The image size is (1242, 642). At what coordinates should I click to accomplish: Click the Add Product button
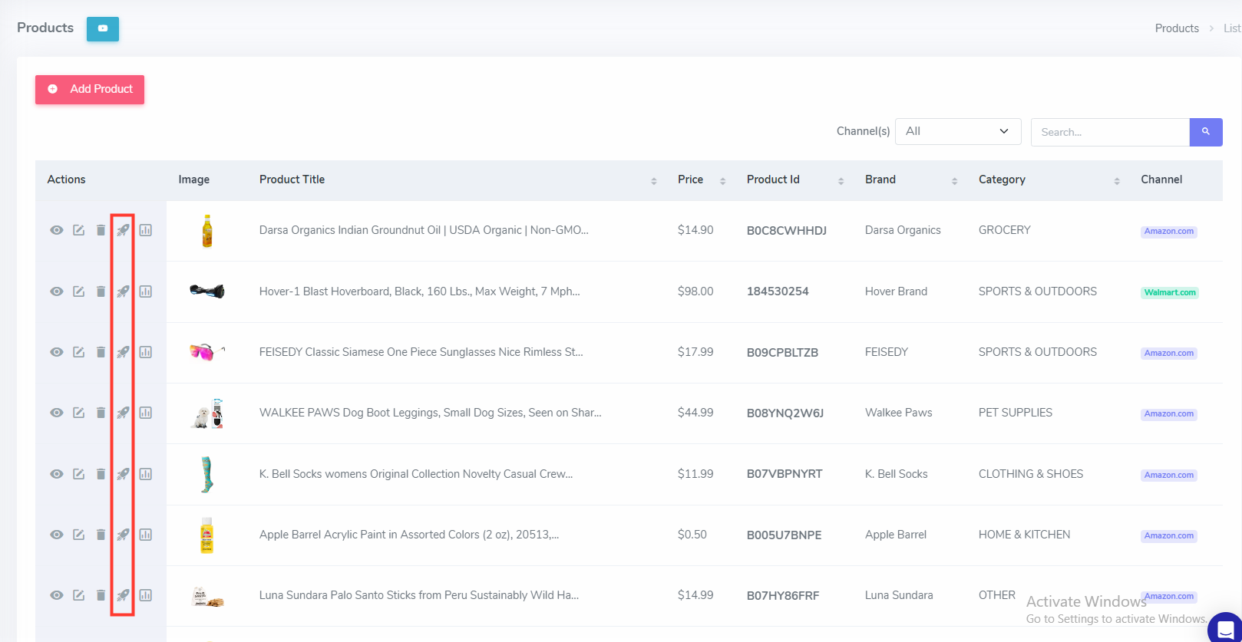pos(90,89)
